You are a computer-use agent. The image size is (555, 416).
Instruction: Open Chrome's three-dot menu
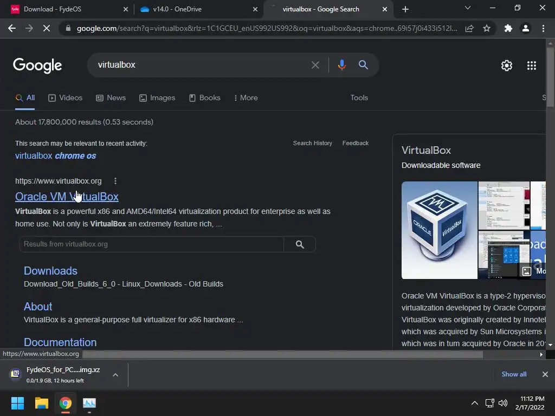point(543,28)
